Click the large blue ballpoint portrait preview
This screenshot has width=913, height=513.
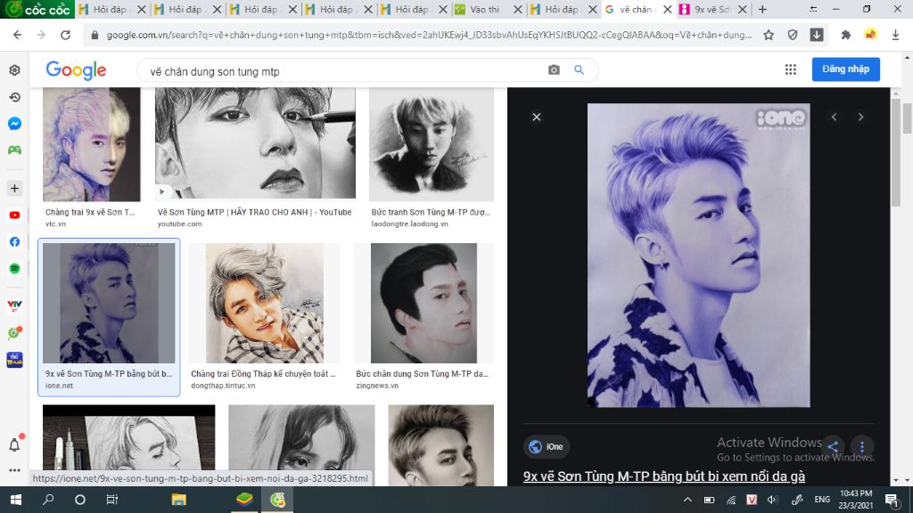tap(698, 256)
